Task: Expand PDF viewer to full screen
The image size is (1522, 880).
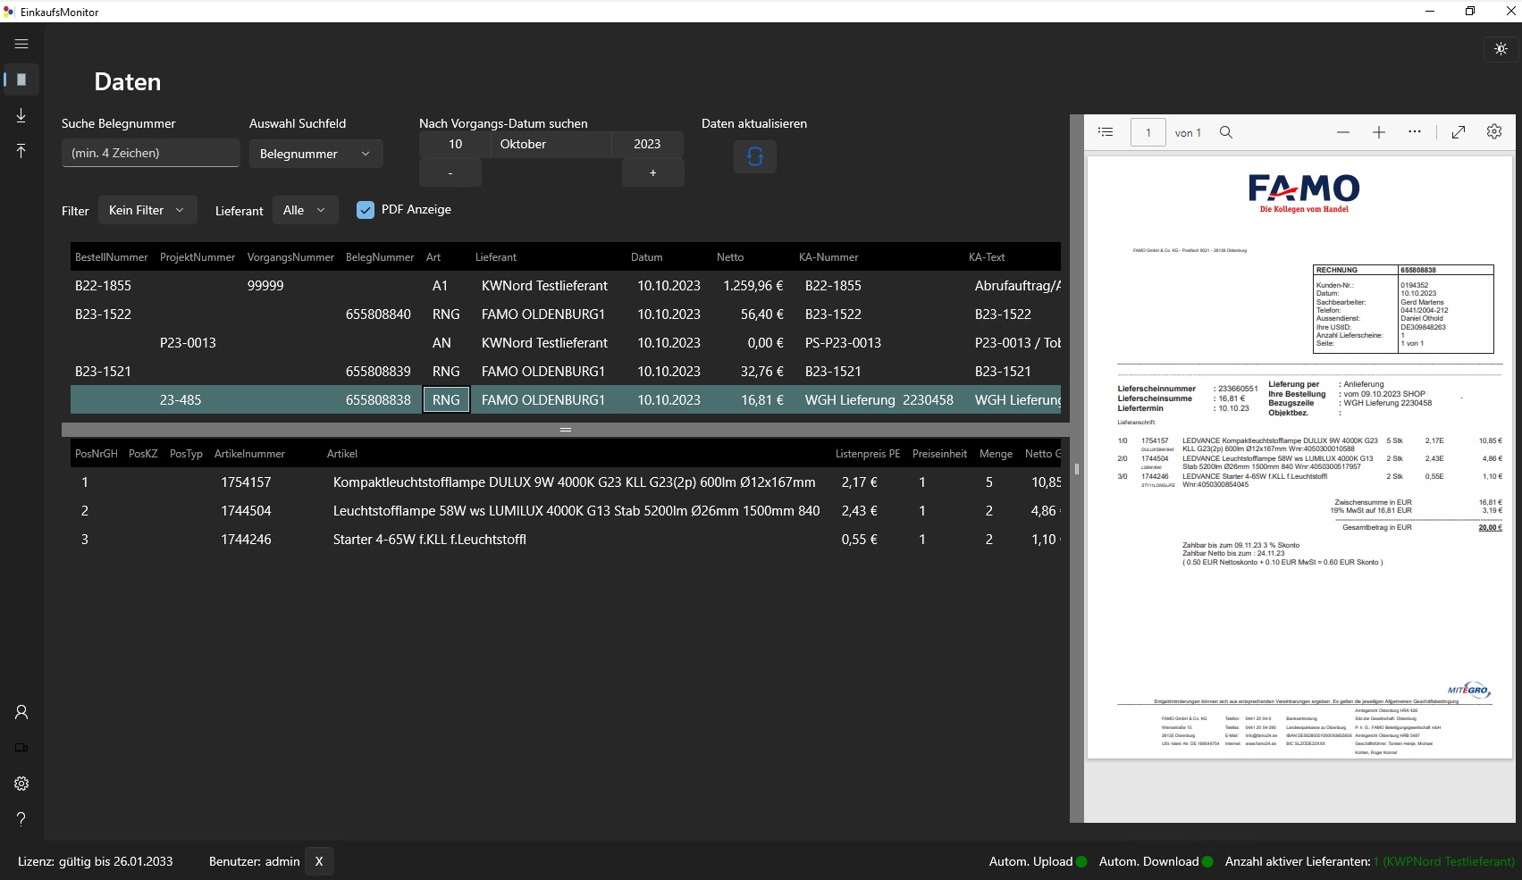Action: [x=1459, y=132]
